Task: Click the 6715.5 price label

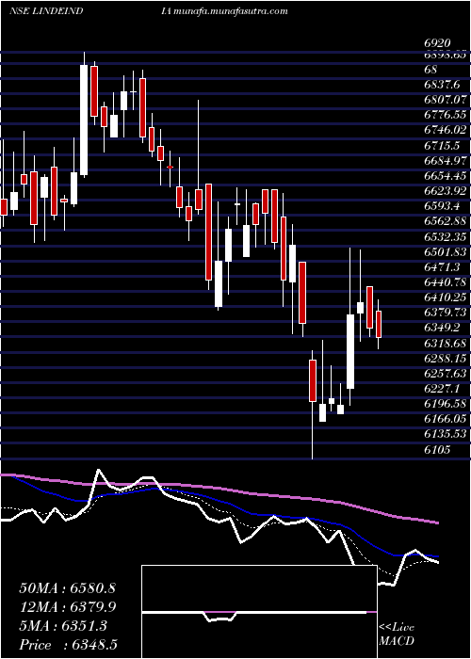Action: coord(442,145)
